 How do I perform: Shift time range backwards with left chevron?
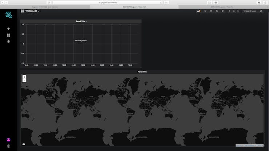click(229, 11)
